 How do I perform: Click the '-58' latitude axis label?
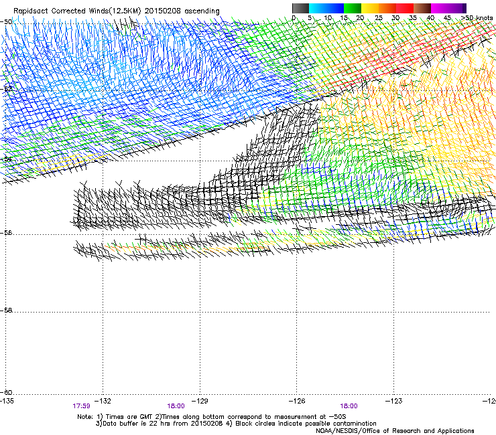6,311
